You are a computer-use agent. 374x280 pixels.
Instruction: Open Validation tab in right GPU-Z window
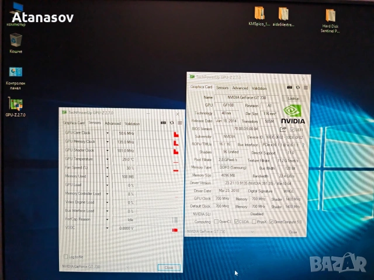tap(259, 88)
